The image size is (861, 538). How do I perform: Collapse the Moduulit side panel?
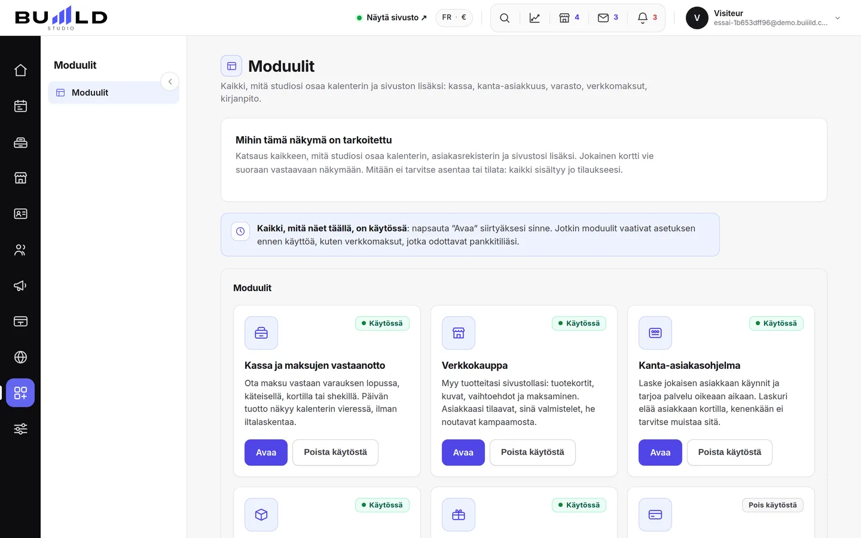click(x=170, y=81)
